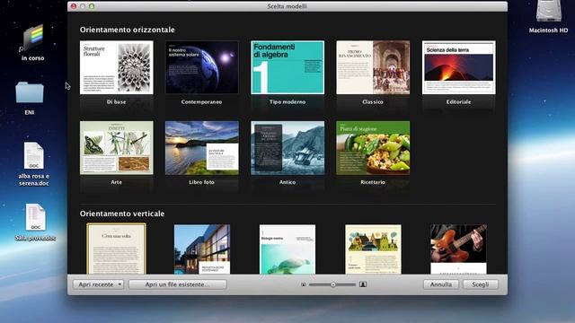Click the Arte template label

116,182
